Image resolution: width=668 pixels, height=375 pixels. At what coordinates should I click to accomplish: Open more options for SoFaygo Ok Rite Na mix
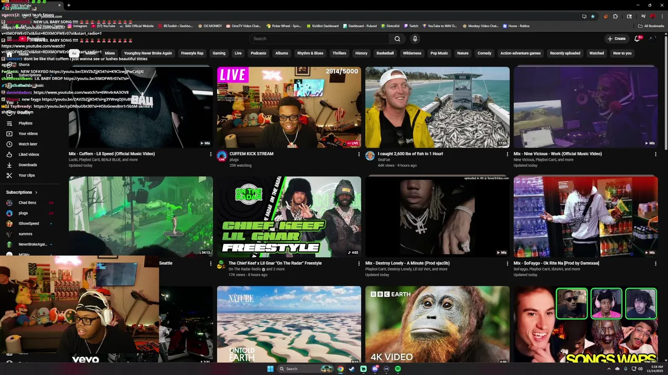point(655,264)
